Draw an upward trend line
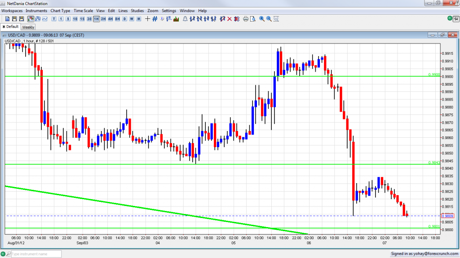The image size is (460, 258). [192, 19]
